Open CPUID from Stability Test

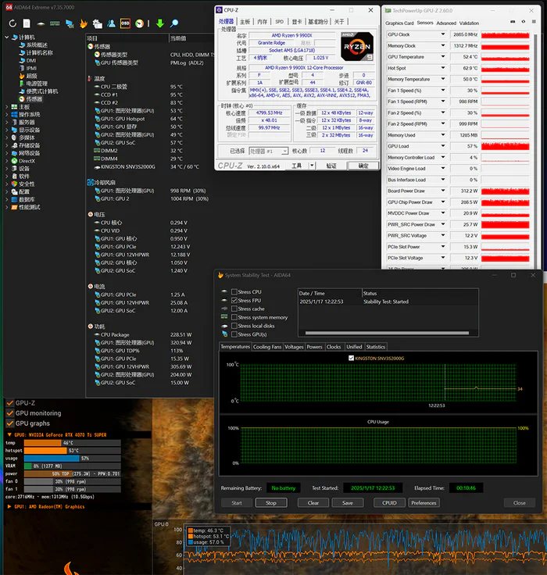click(389, 503)
